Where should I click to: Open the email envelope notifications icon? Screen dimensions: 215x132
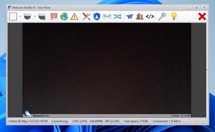click(107, 16)
